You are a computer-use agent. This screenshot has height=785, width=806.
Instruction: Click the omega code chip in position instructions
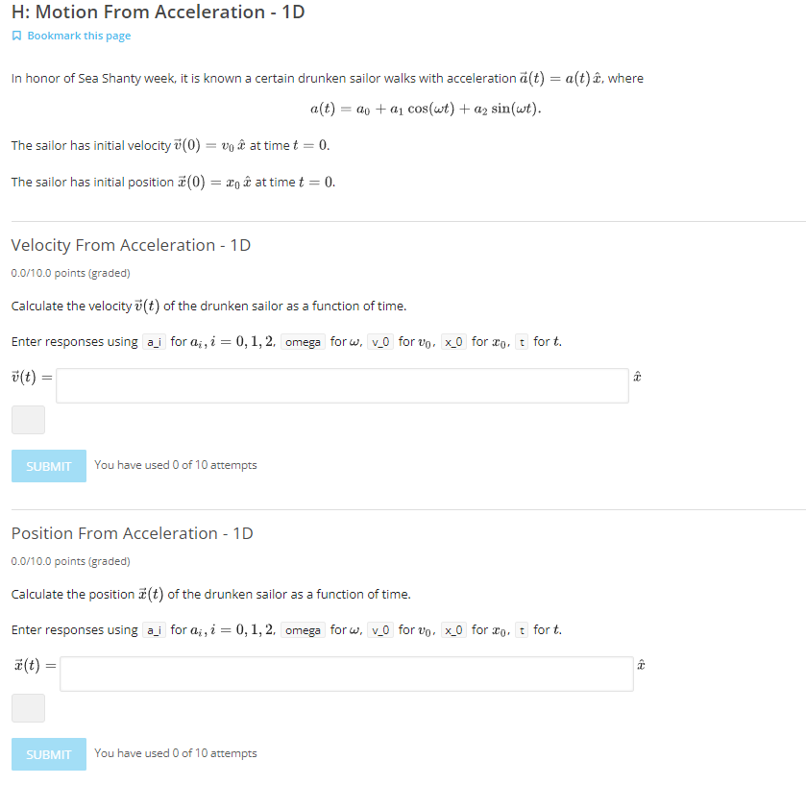pos(303,629)
